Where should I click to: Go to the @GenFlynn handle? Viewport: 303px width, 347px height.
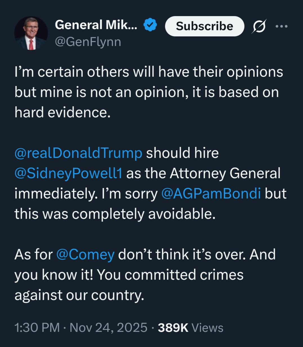pos(88,42)
